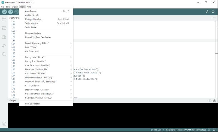This screenshot has height=132, width=218.
Task: Click the Upload arrow button
Action: (11, 12)
